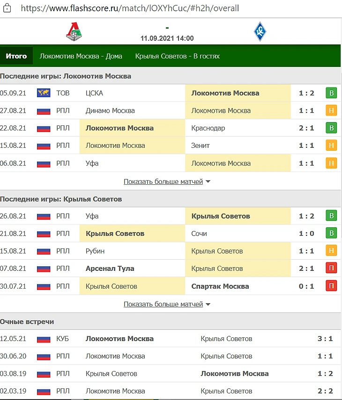Click the orange Н badge for Динамо Москва match
Image resolution: width=342 pixels, height=400 pixels.
point(331,110)
